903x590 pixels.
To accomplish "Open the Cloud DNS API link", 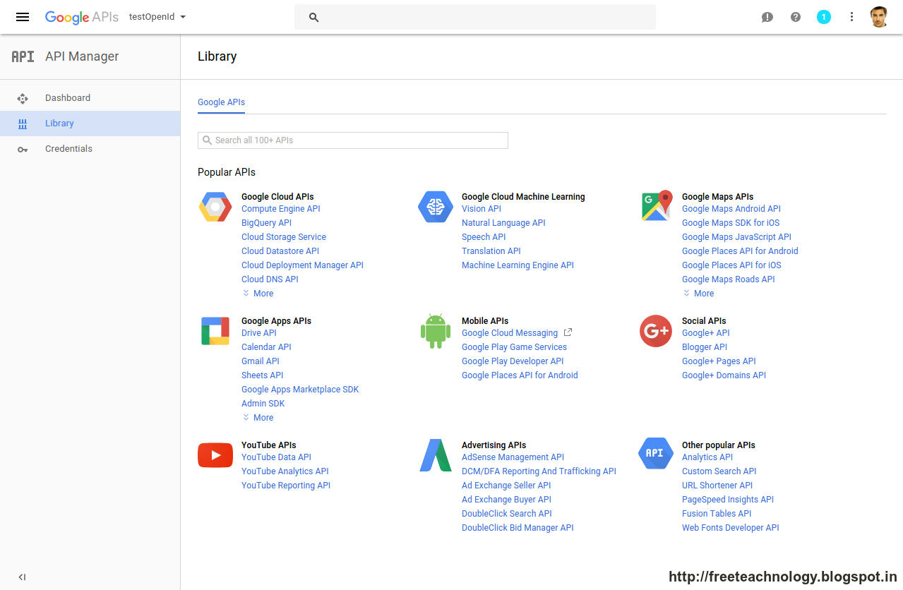I will (270, 279).
